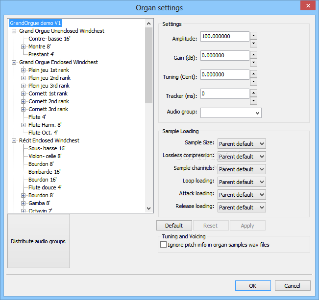Open the Audio group dropdown
The height and width of the screenshot is (300, 319).
[x=231, y=113]
